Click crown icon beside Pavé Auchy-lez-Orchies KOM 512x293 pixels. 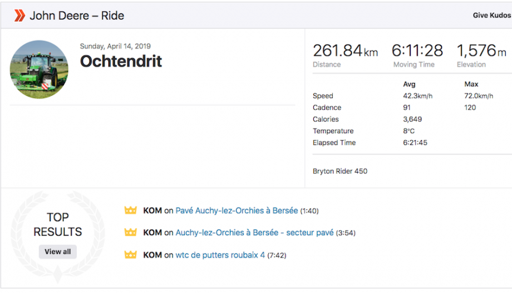point(130,210)
